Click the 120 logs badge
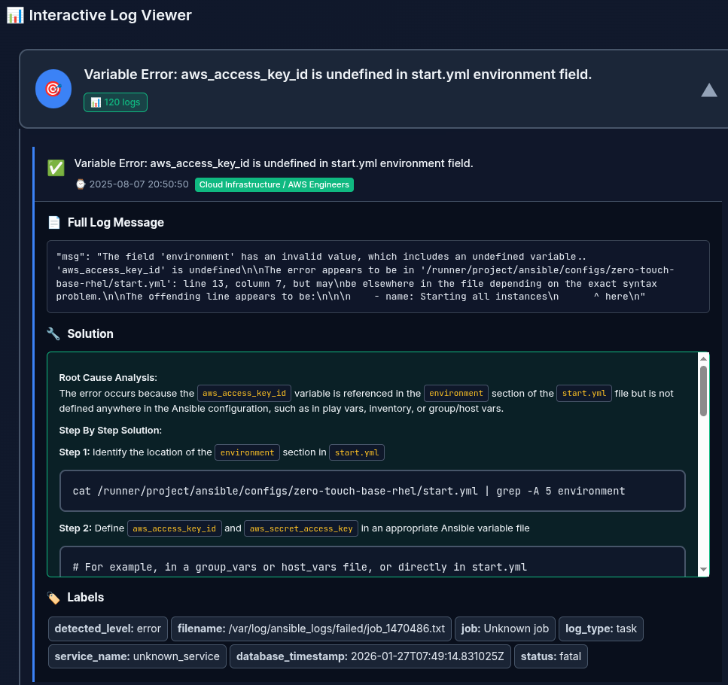This screenshot has height=685, width=728. [115, 102]
